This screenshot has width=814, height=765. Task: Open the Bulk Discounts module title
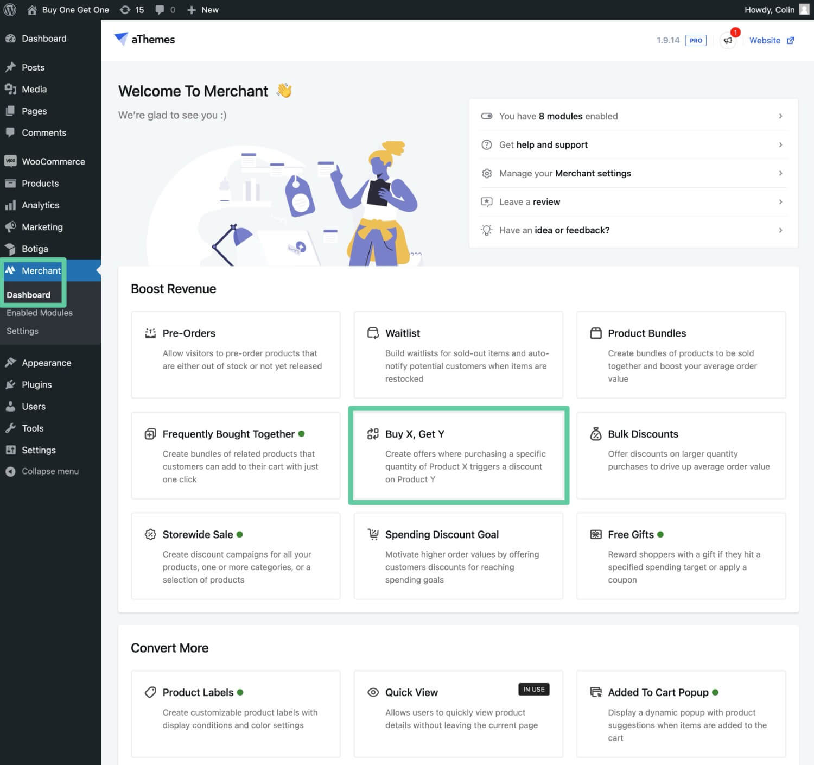point(643,434)
